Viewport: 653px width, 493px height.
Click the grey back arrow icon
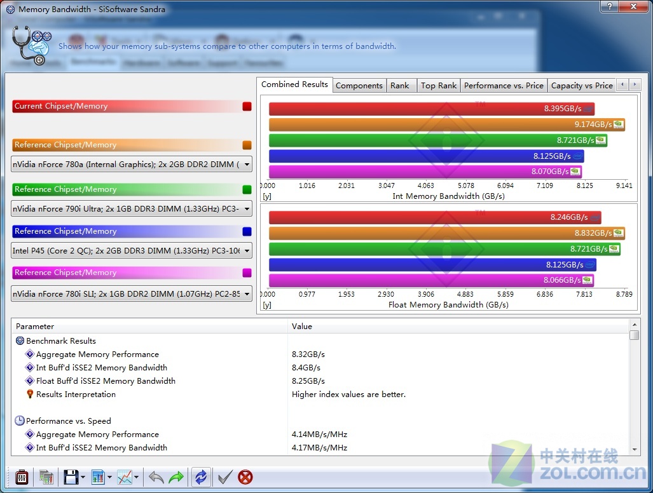tap(156, 477)
